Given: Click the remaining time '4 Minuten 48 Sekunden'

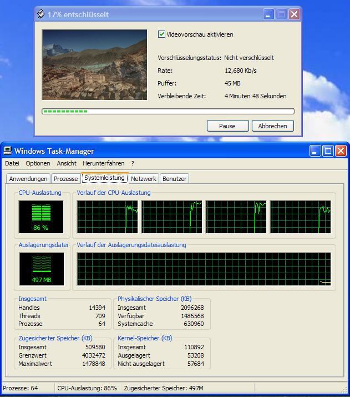Looking at the screenshot, I should (255, 96).
